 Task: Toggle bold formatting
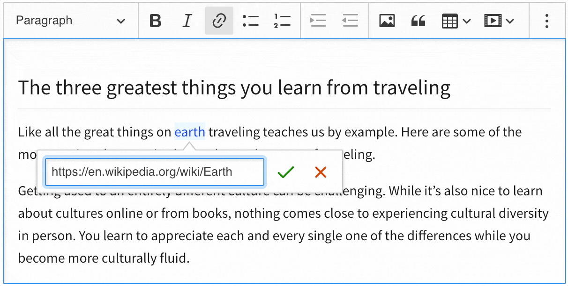point(155,21)
